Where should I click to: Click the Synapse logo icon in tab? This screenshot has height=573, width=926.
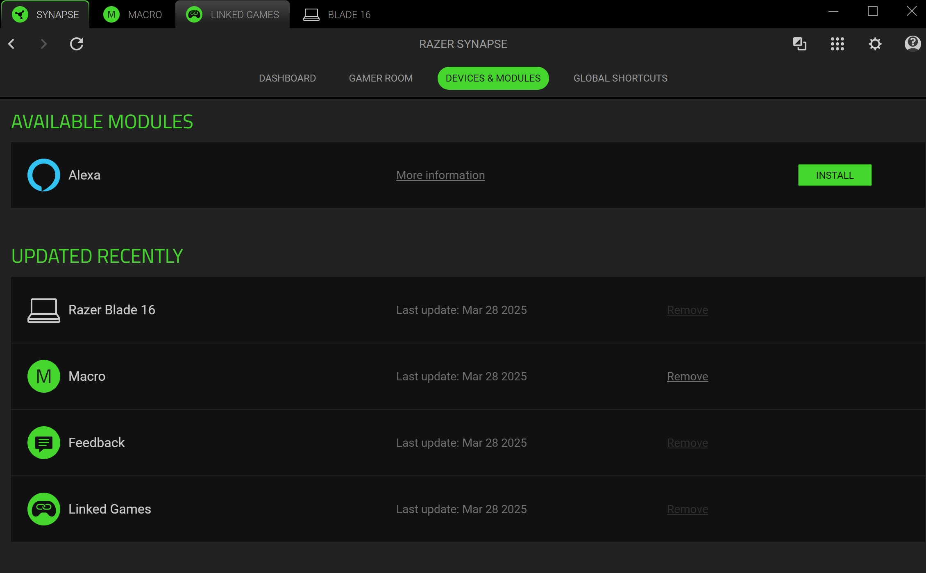pyautogui.click(x=20, y=15)
